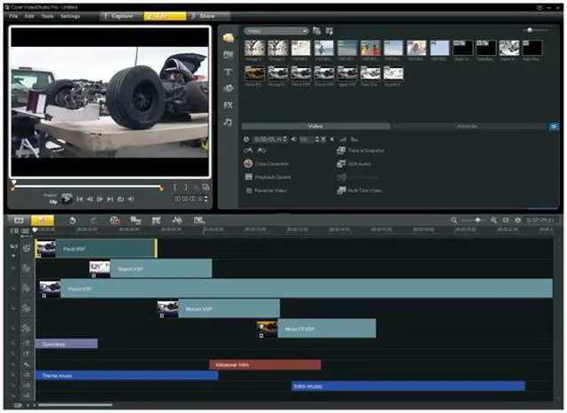The height and width of the screenshot is (413, 567).
Task: Open Playback Speed option
Action: pyautogui.click(x=268, y=177)
